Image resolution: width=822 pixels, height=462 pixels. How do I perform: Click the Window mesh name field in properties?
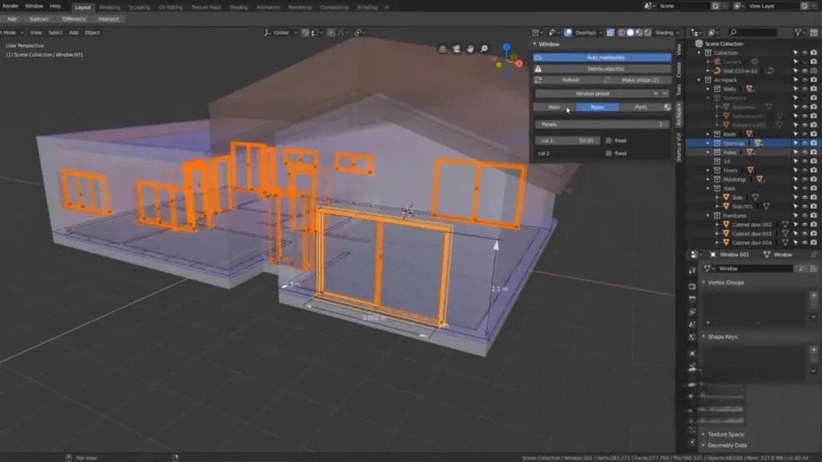[754, 268]
